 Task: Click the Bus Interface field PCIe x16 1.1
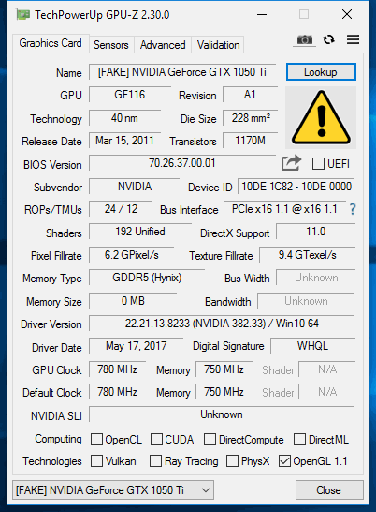point(284,209)
